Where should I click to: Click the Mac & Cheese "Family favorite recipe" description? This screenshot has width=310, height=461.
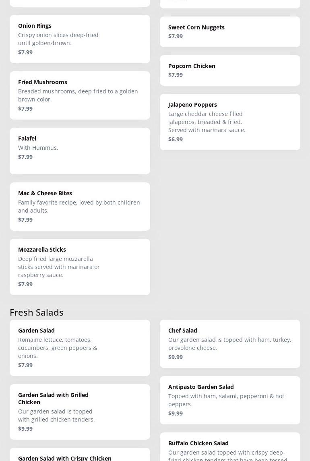pyautogui.click(x=79, y=207)
